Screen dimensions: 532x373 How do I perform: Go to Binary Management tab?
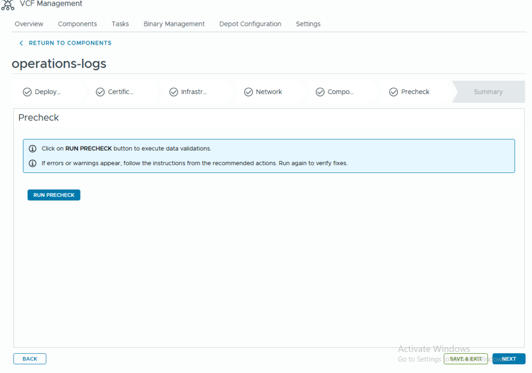pos(174,24)
